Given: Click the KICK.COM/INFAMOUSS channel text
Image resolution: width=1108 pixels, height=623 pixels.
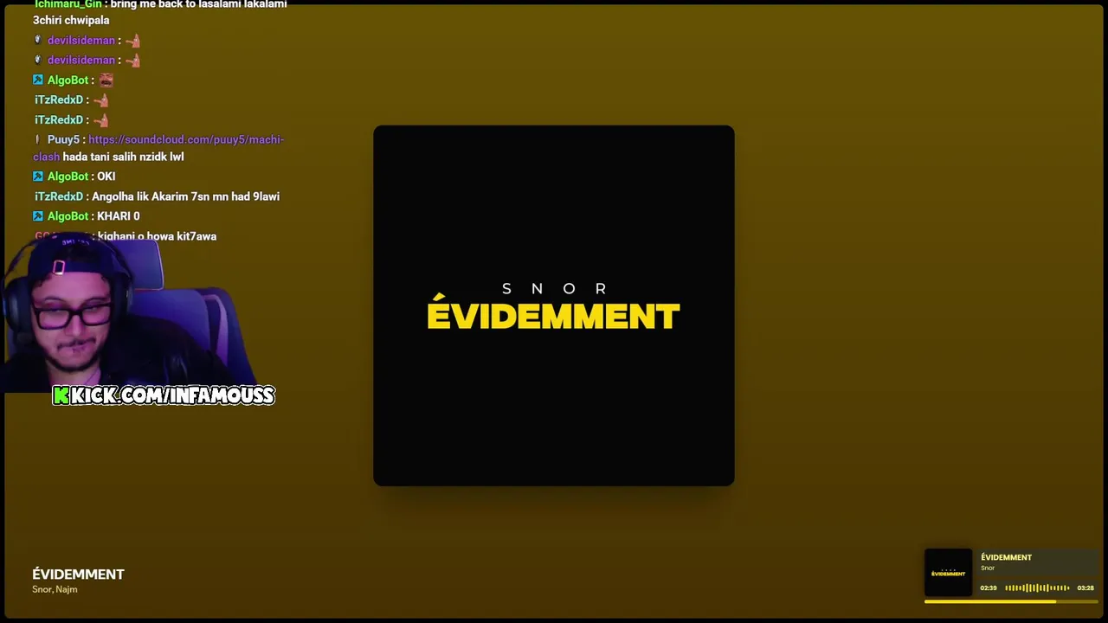Looking at the screenshot, I should pos(173,395).
